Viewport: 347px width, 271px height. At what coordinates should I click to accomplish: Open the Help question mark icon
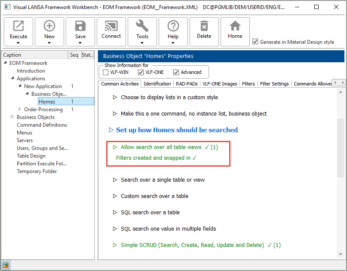pos(173,27)
